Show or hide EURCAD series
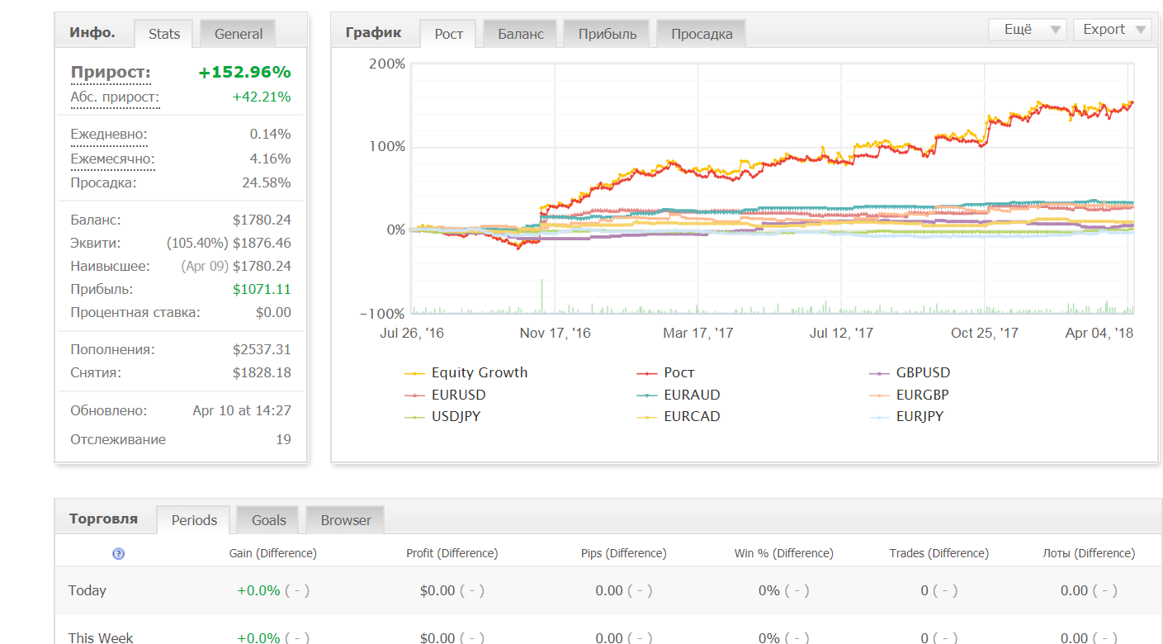 678,416
